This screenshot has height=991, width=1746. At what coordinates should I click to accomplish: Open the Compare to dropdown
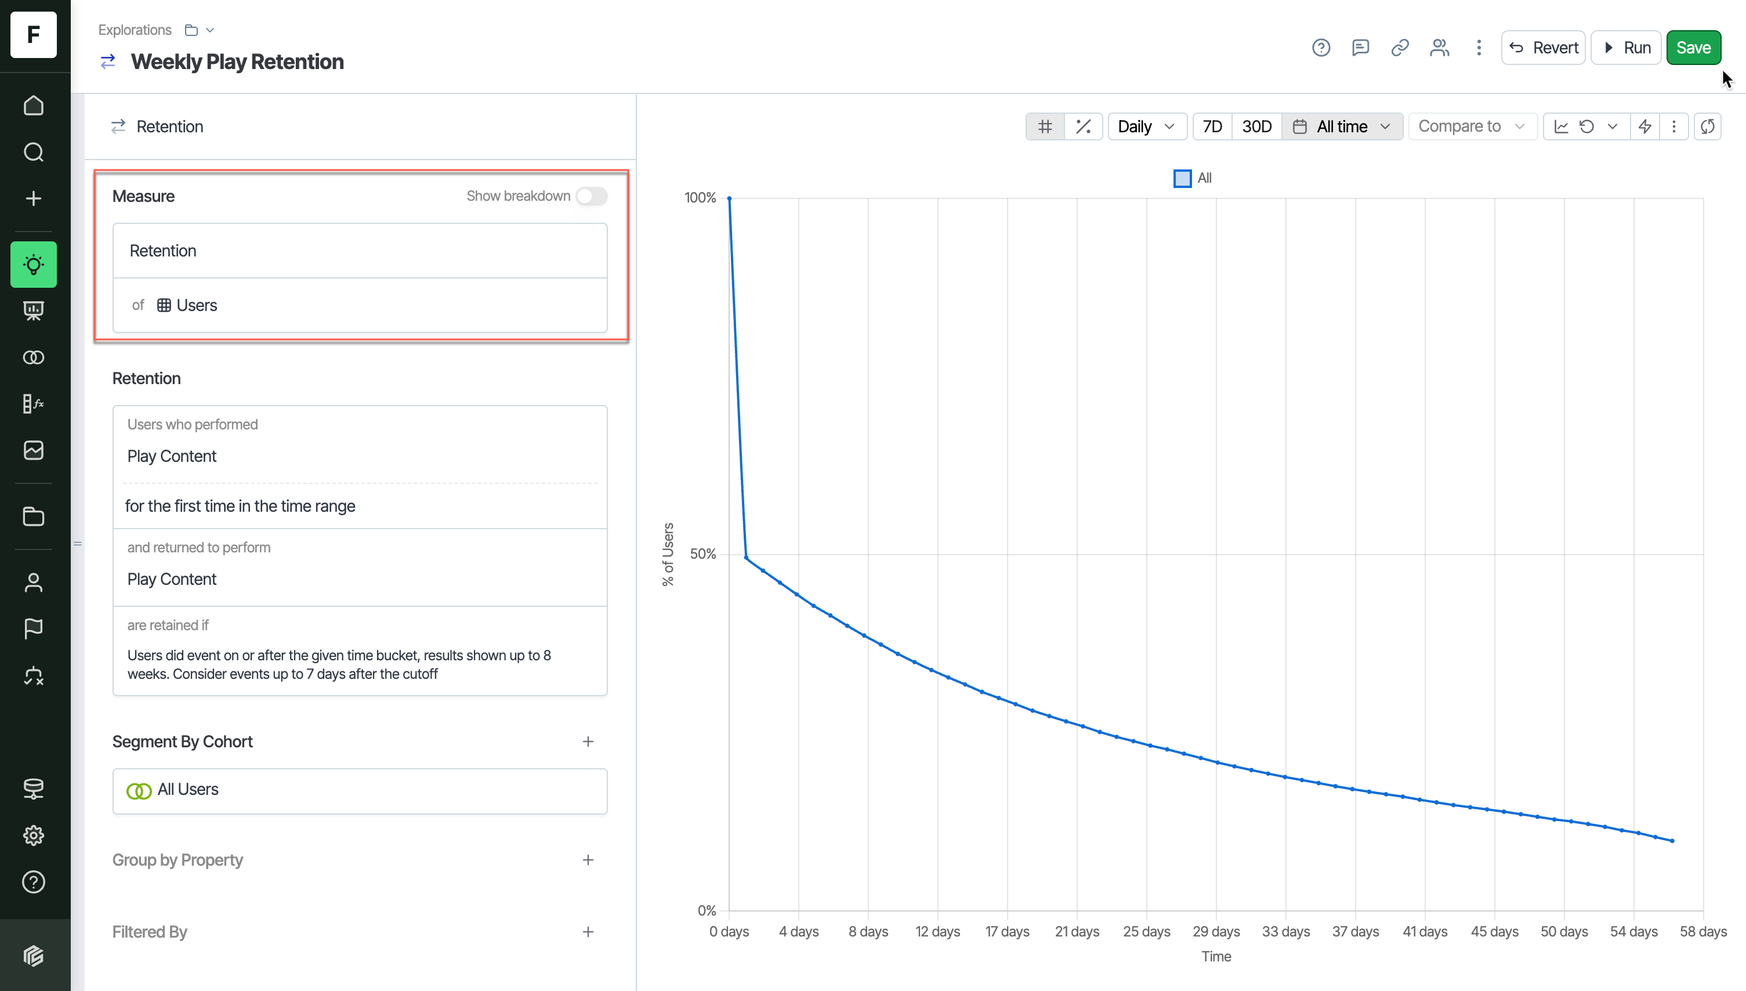(1472, 126)
